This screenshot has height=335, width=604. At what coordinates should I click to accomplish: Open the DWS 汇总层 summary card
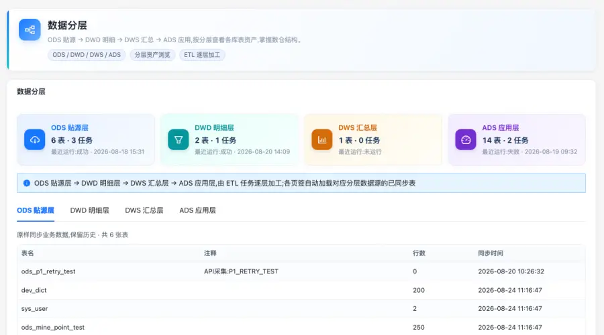coord(373,139)
